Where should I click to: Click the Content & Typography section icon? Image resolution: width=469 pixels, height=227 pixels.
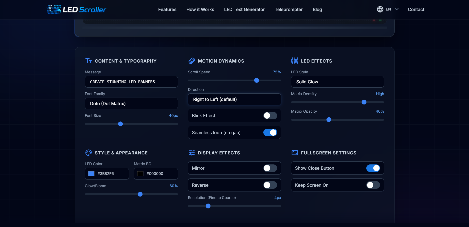88,61
